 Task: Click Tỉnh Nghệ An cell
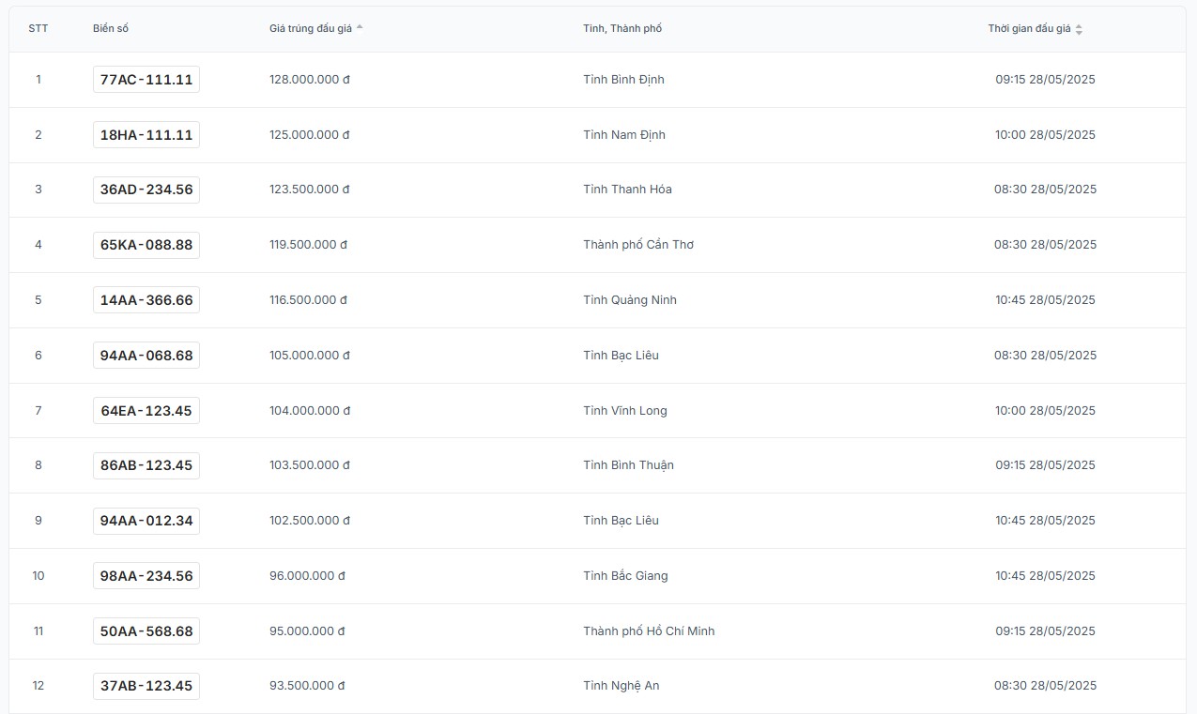click(x=622, y=686)
